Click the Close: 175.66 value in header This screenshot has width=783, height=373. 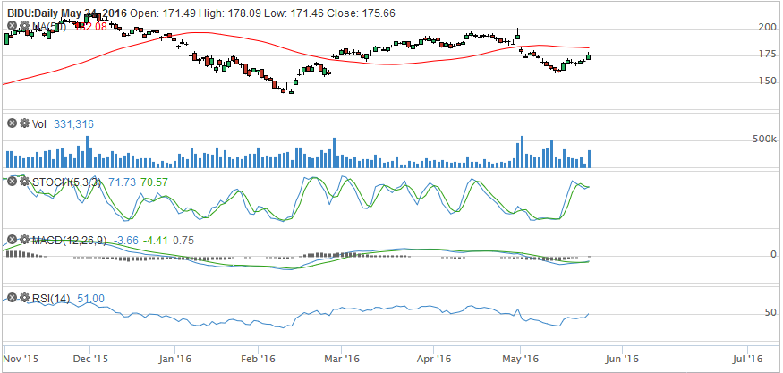click(361, 13)
